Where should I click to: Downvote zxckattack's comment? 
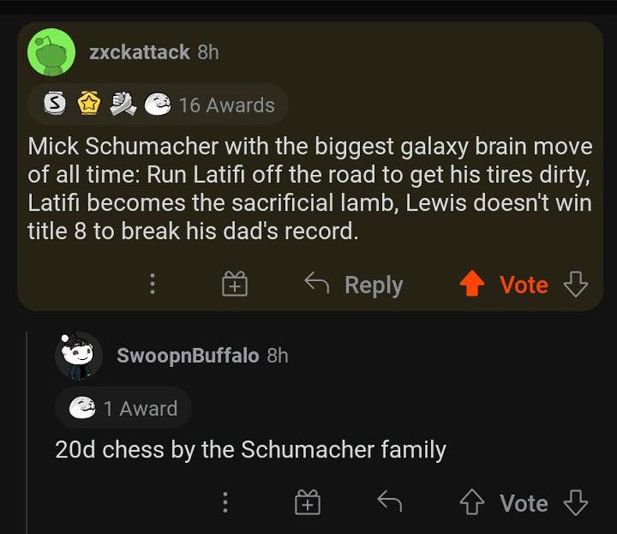pyautogui.click(x=576, y=285)
